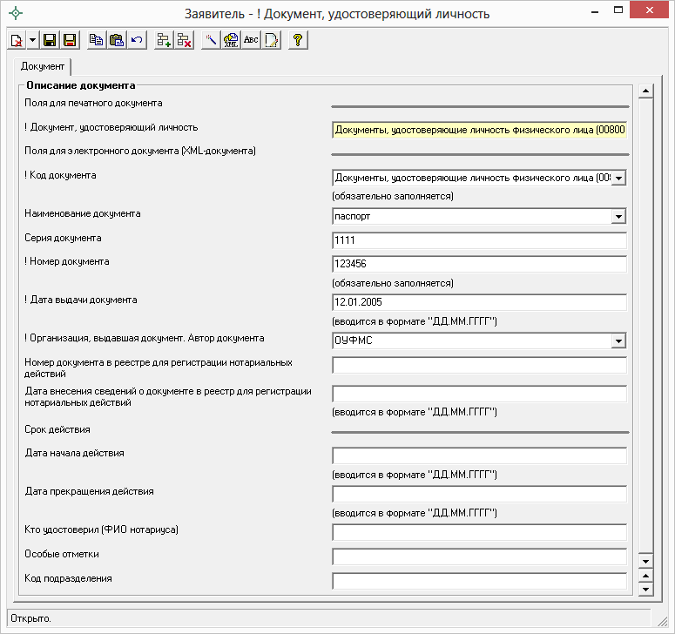Viewport: 675px width, 634px height.
Task: Click the (обязательно заполняется) hint under Код документа
Action: [393, 196]
